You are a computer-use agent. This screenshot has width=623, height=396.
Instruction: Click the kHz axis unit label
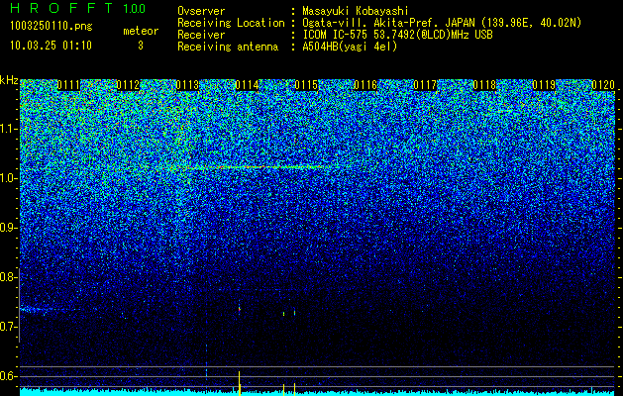[x=9, y=80]
